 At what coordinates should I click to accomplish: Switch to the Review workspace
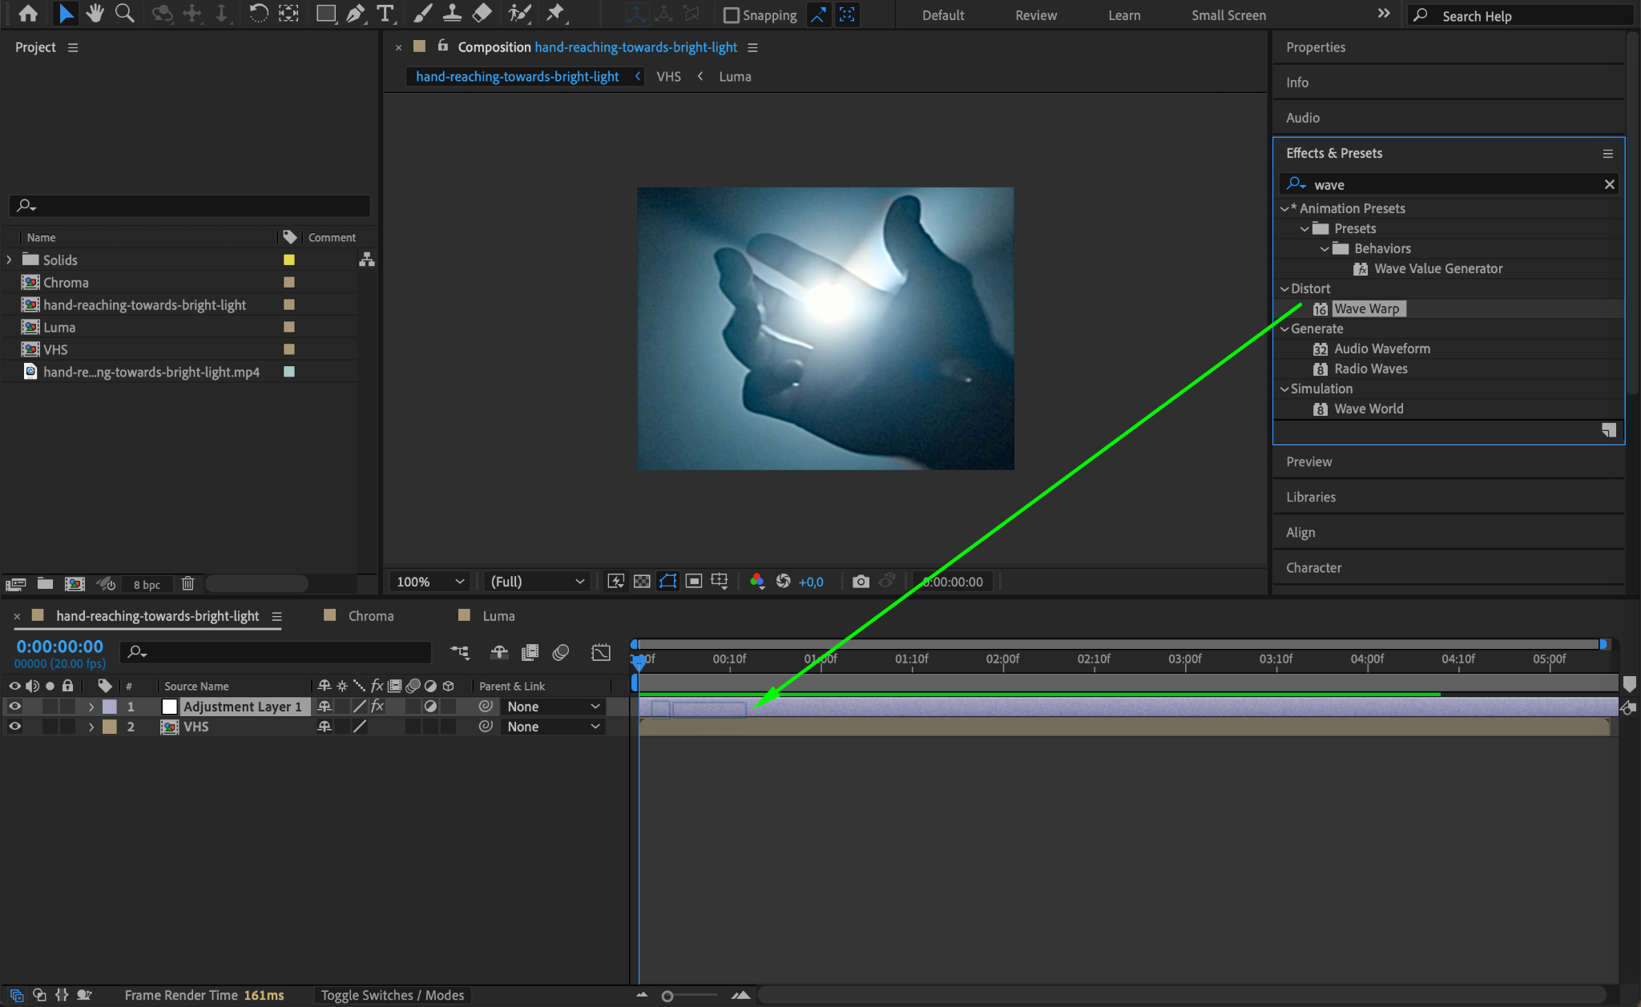pos(1035,15)
